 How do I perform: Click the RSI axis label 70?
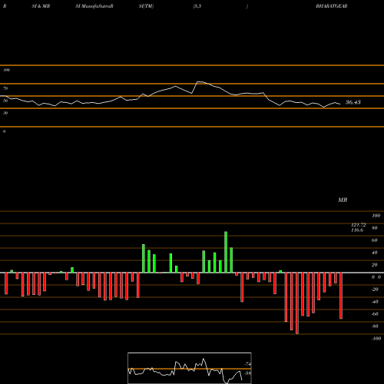click(5, 88)
